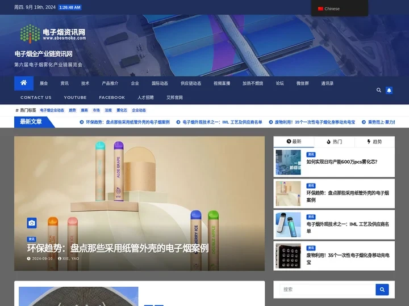Open the FACEBOOK menu link
The width and height of the screenshot is (409, 306).
[x=112, y=97]
